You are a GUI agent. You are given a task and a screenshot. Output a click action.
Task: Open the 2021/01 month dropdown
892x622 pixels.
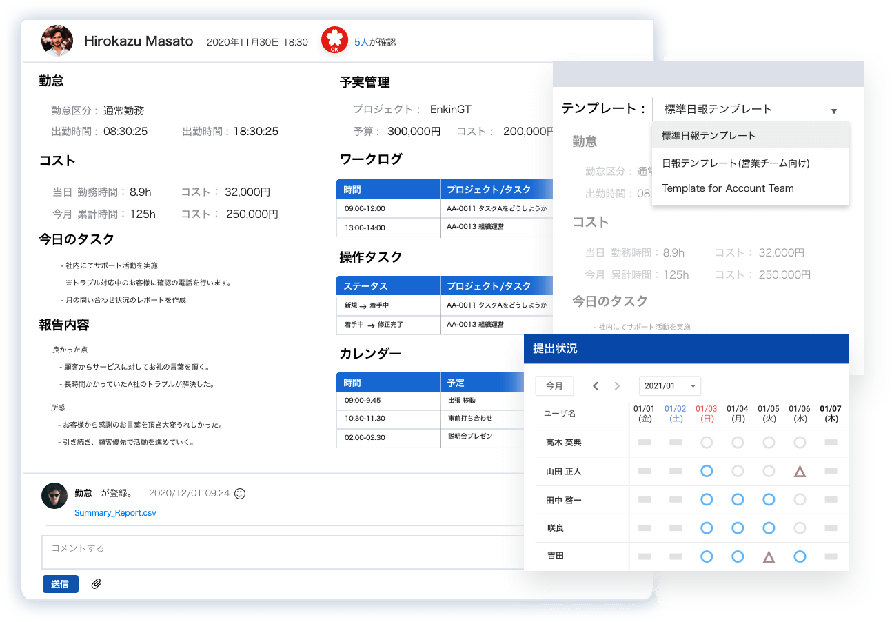669,386
